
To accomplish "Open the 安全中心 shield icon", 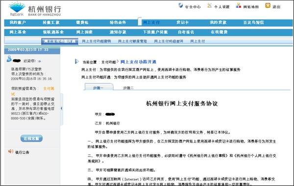I will pos(180,5).
